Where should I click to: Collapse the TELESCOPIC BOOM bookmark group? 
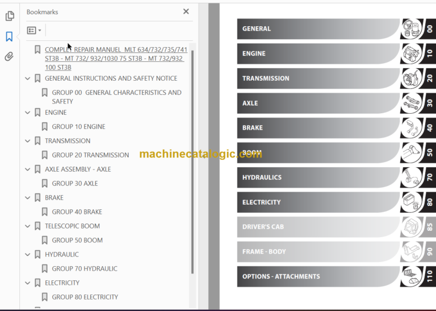pyautogui.click(x=27, y=226)
